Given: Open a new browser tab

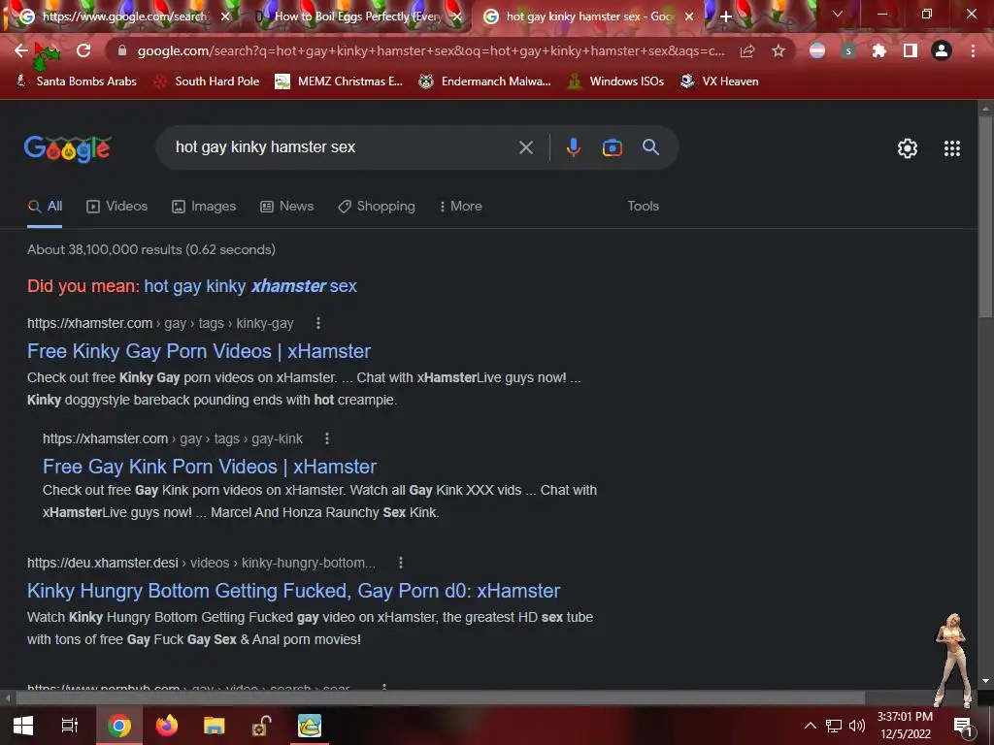Looking at the screenshot, I should click(726, 16).
